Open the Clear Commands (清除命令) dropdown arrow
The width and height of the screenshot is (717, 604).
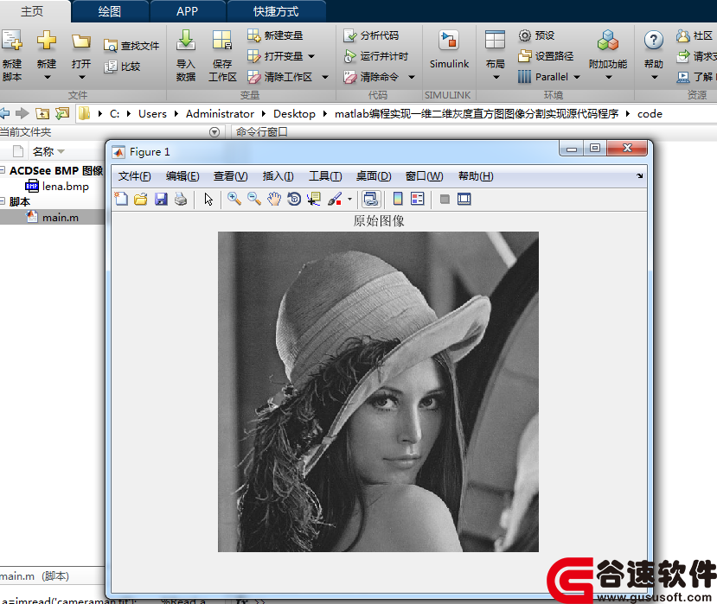[x=412, y=77]
